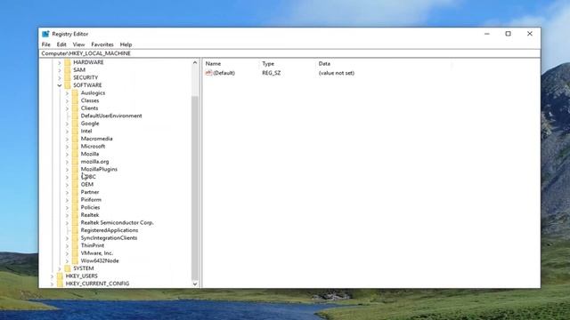Expand the HKEY_CURRENT_CONFIG hive

[x=52, y=284]
